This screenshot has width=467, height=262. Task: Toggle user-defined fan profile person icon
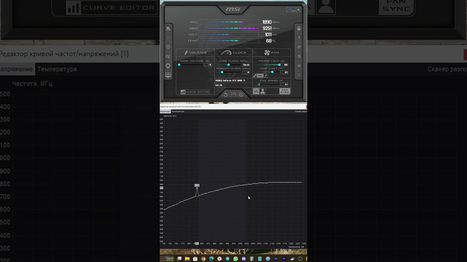pos(263,91)
